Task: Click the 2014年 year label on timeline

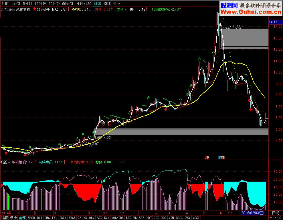Action: (x=7, y=213)
